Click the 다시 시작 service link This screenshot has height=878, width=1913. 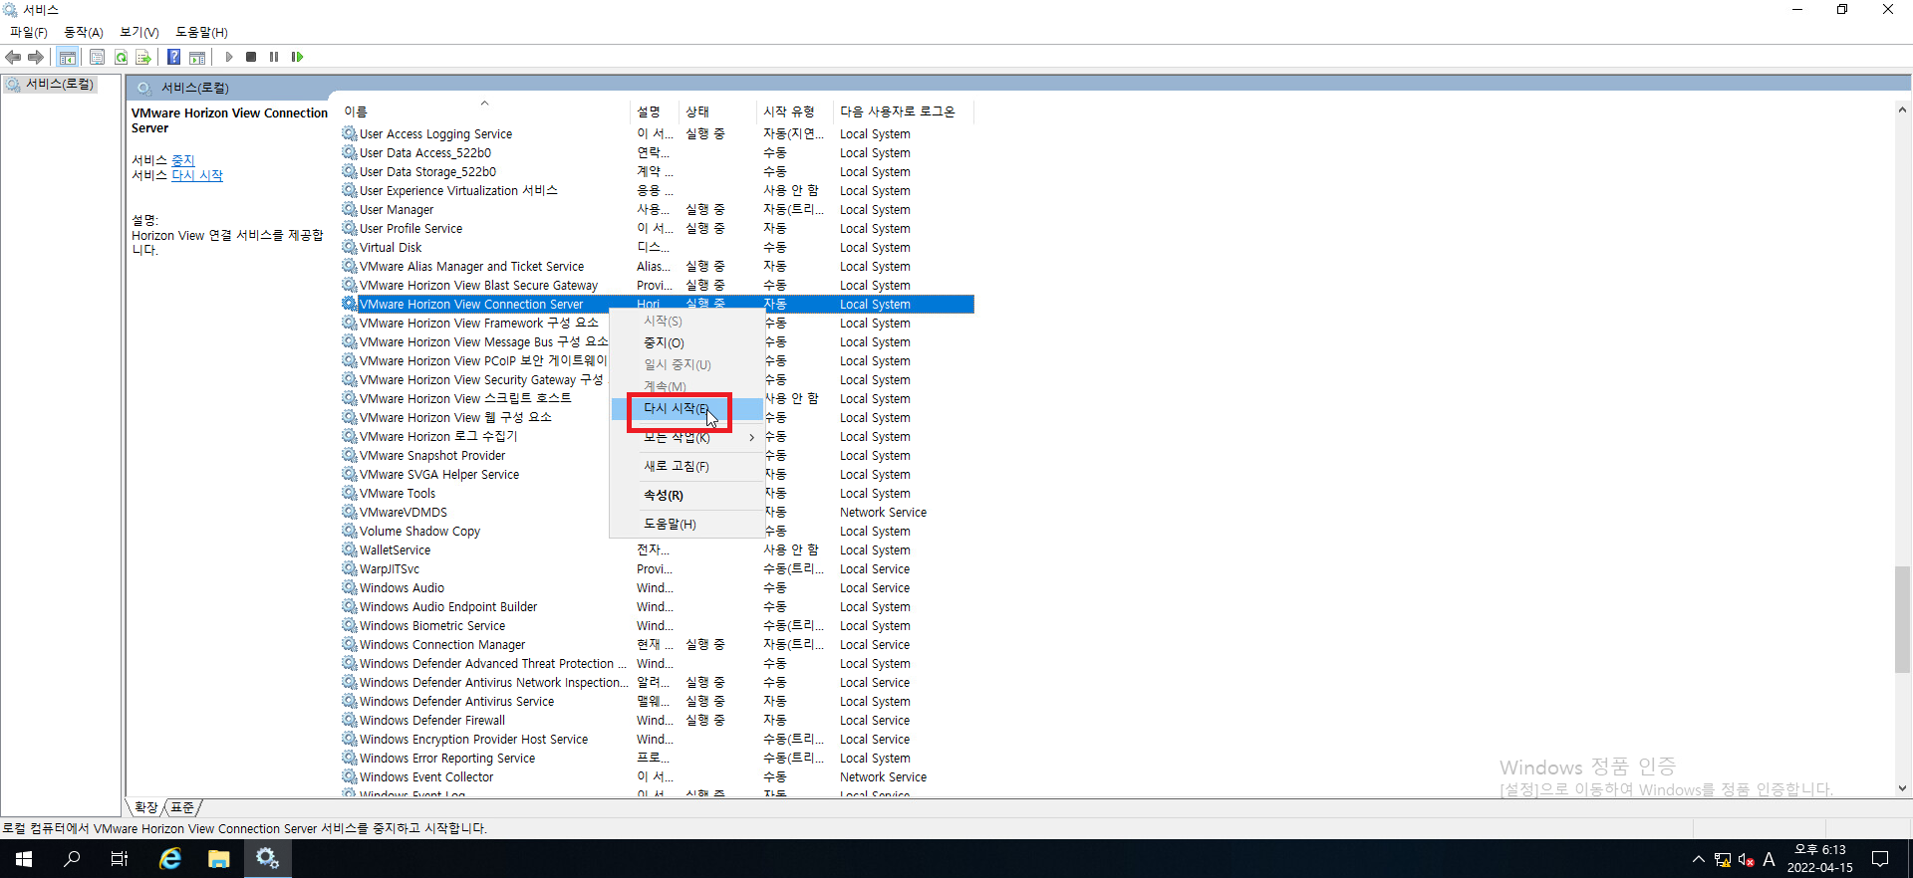click(x=197, y=175)
